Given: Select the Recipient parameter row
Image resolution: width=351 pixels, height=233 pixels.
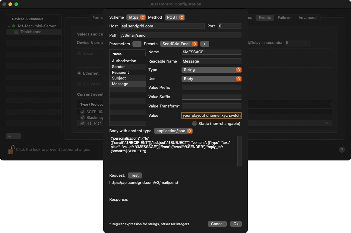Looking at the screenshot, I should [128, 73].
